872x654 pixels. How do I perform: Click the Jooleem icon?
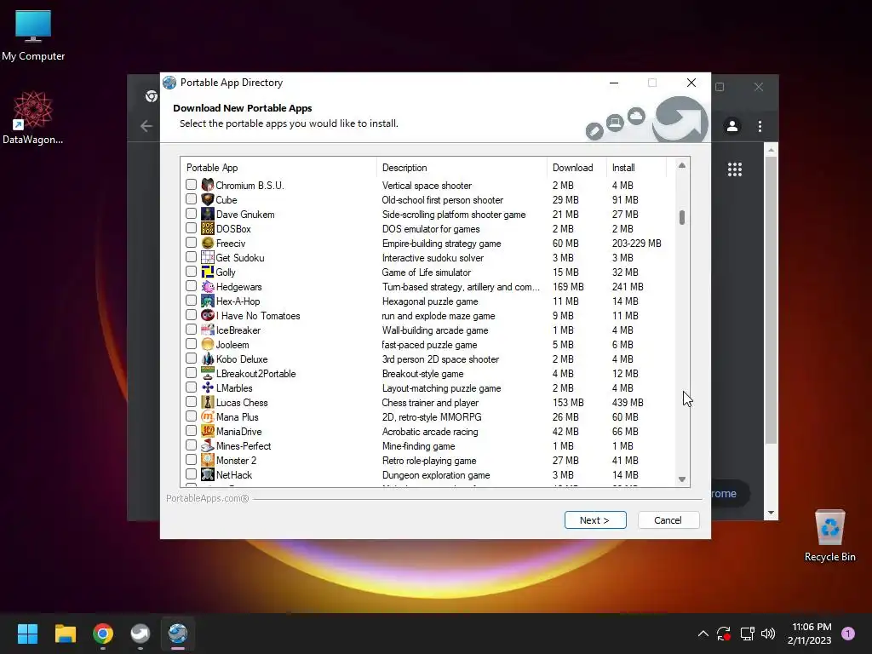208,344
